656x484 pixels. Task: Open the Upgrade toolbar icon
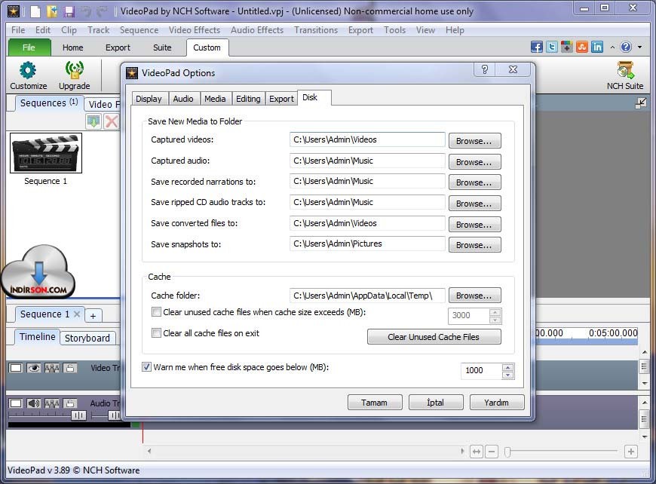[74, 70]
